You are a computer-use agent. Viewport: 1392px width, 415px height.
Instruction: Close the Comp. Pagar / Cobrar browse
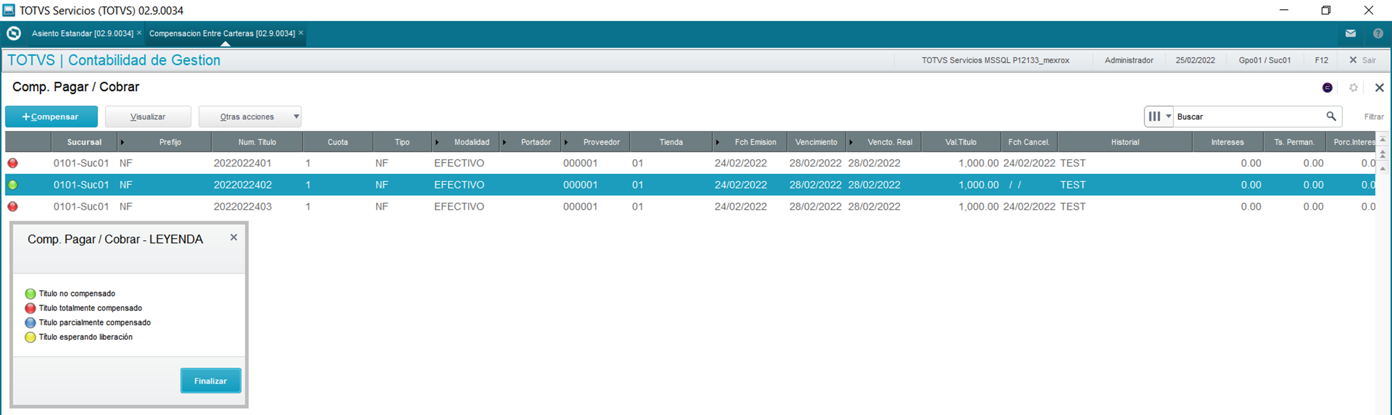pos(1379,88)
